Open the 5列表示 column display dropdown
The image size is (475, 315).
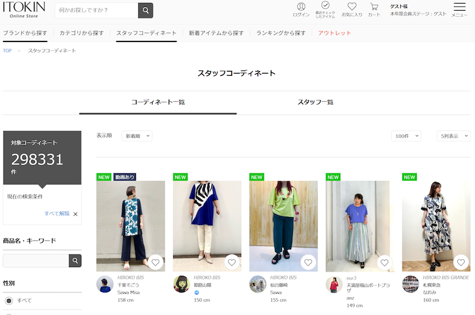tap(454, 136)
